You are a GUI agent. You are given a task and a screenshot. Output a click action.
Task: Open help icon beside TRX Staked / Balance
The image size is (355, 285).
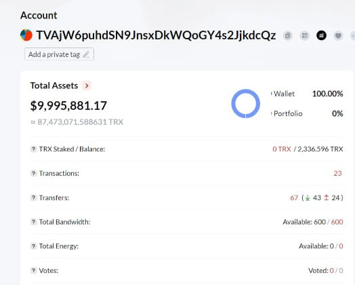[x=33, y=149]
